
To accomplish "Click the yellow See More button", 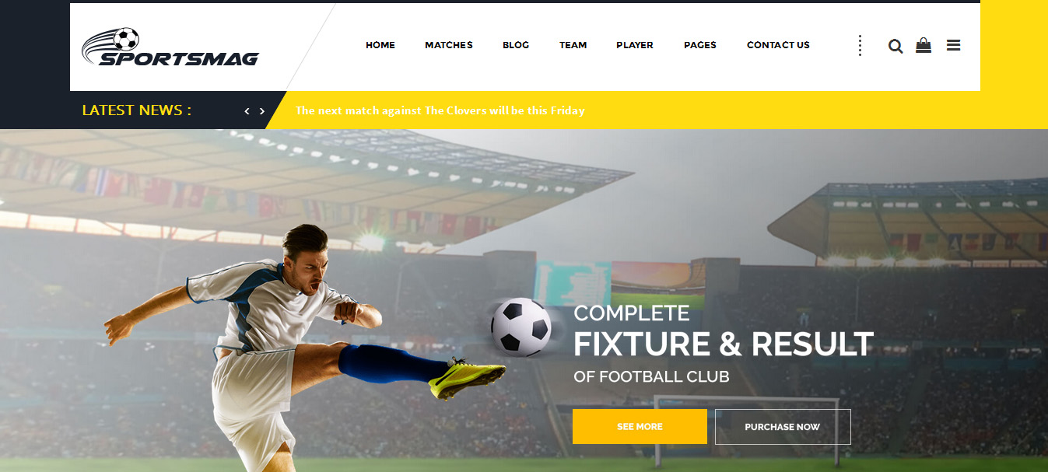I will [640, 426].
